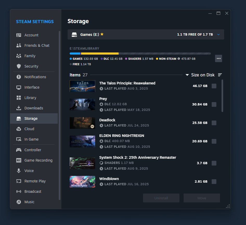Click the Interface monitor icon
The height and width of the screenshot is (225, 246).
19,87
